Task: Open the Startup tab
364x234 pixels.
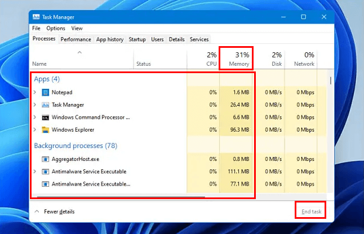Action: (x=137, y=39)
